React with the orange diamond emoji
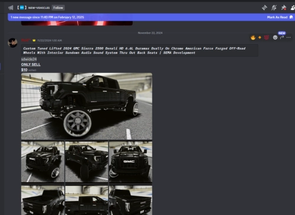 tap(260, 37)
